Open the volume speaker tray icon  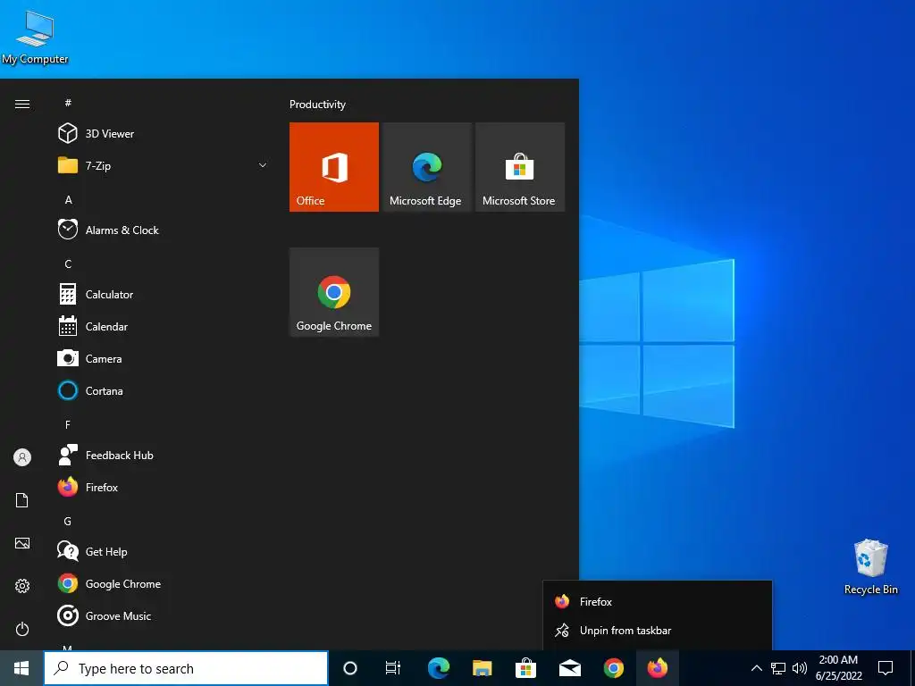[800, 668]
